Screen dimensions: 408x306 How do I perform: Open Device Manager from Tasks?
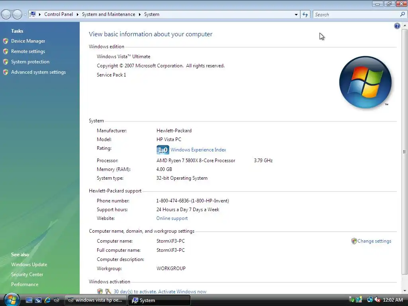[28, 41]
